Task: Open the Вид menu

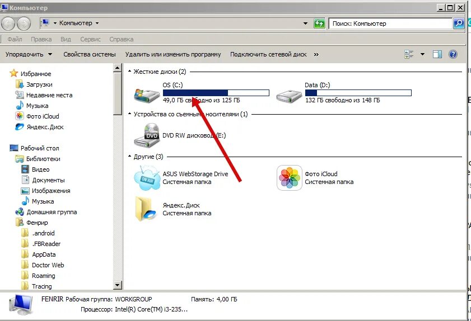Action: pyautogui.click(x=66, y=39)
